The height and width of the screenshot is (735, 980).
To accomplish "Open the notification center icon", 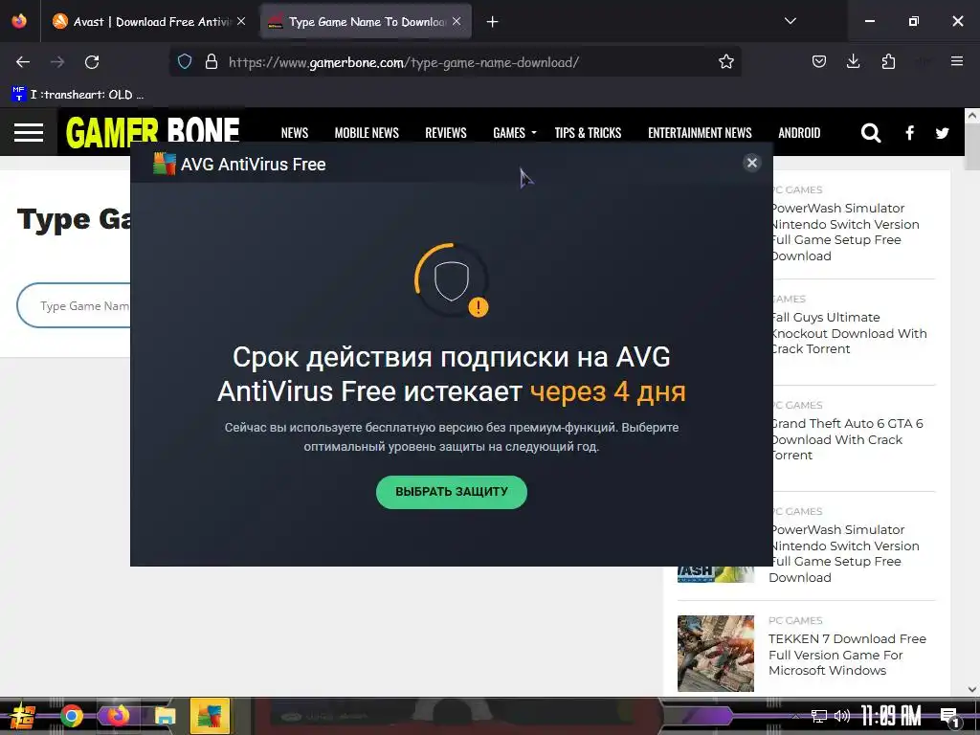I will [949, 717].
